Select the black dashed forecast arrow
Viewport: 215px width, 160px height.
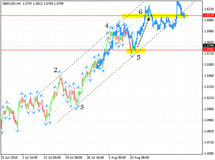pyautogui.click(x=144, y=32)
